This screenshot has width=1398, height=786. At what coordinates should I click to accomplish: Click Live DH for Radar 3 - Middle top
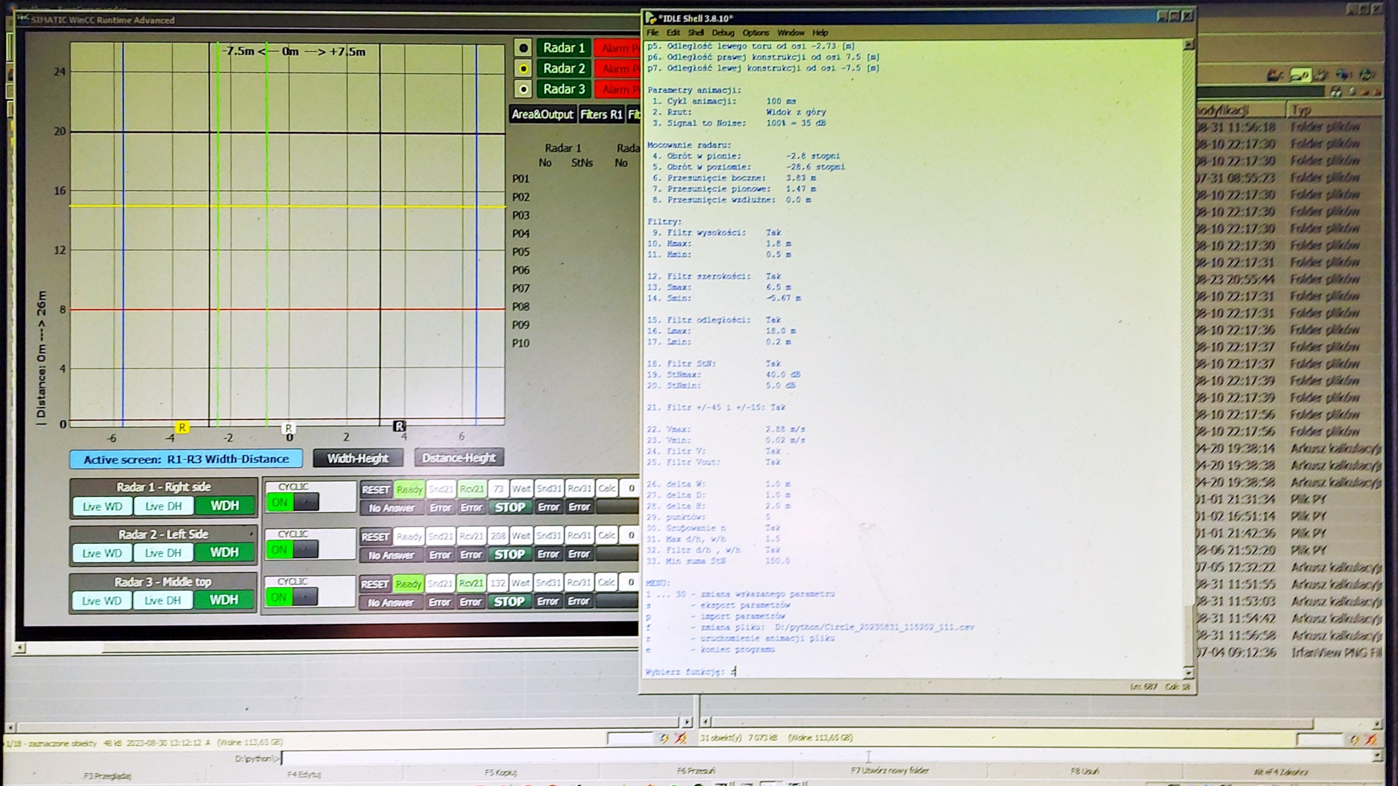[162, 600]
